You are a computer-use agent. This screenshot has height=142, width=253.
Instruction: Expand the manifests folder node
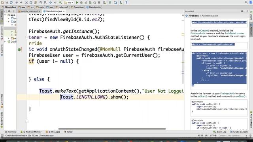point(9,18)
